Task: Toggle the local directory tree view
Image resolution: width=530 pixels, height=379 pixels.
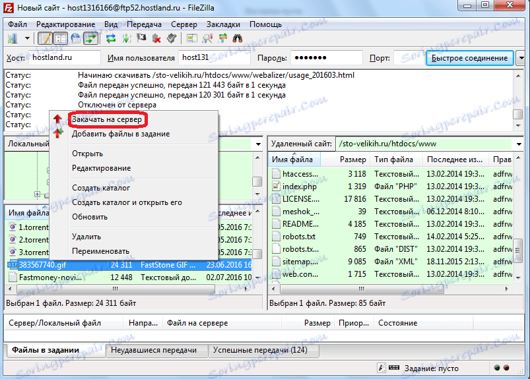Action: (60, 38)
